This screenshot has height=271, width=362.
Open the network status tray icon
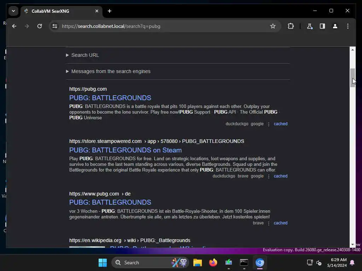click(x=310, y=263)
